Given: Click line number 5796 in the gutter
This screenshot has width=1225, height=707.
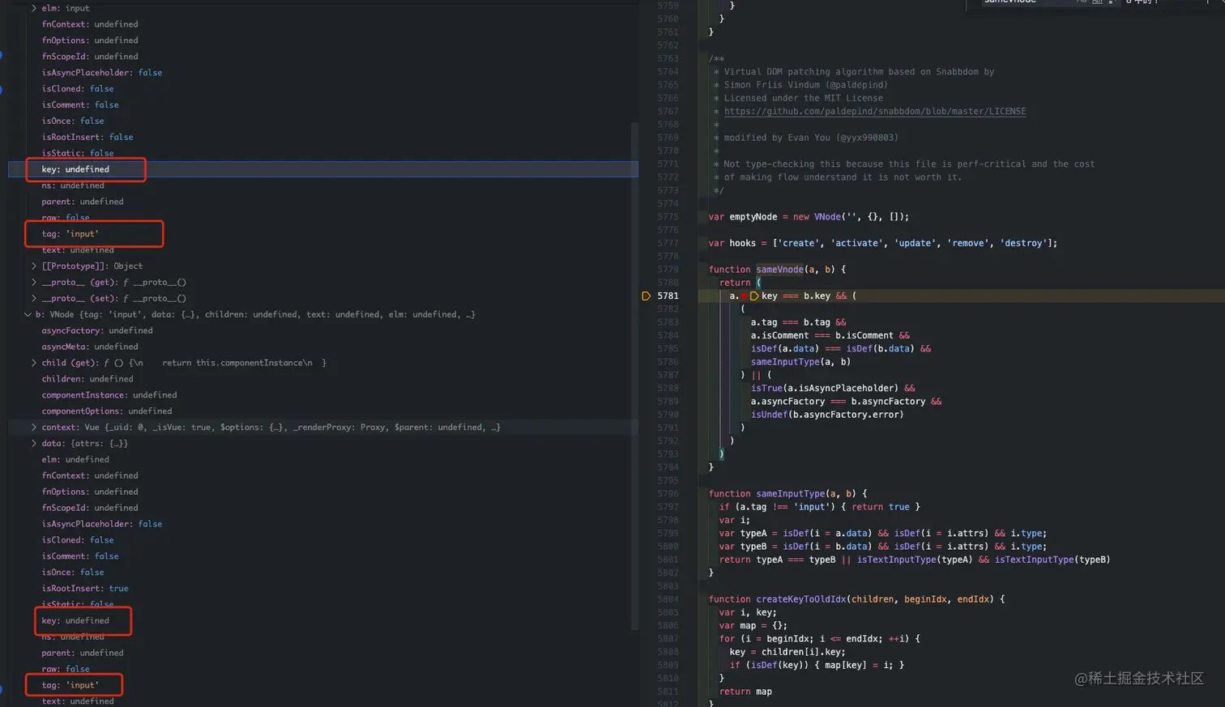Looking at the screenshot, I should (668, 493).
